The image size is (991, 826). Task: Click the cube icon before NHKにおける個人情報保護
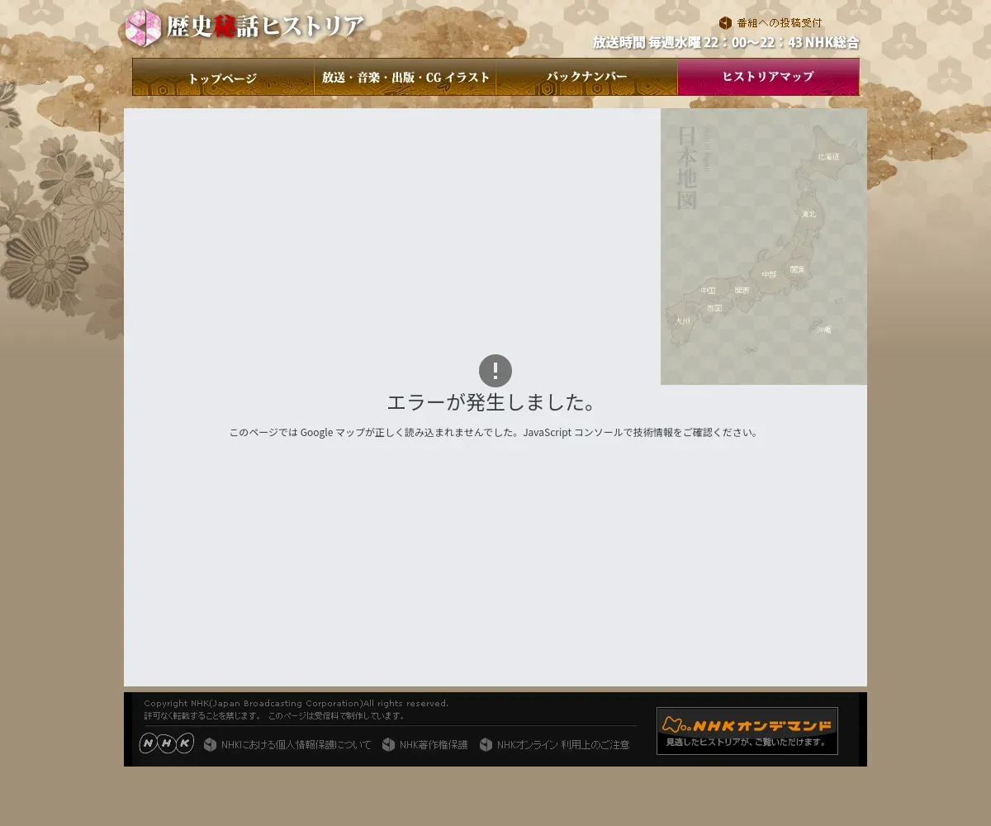(210, 744)
